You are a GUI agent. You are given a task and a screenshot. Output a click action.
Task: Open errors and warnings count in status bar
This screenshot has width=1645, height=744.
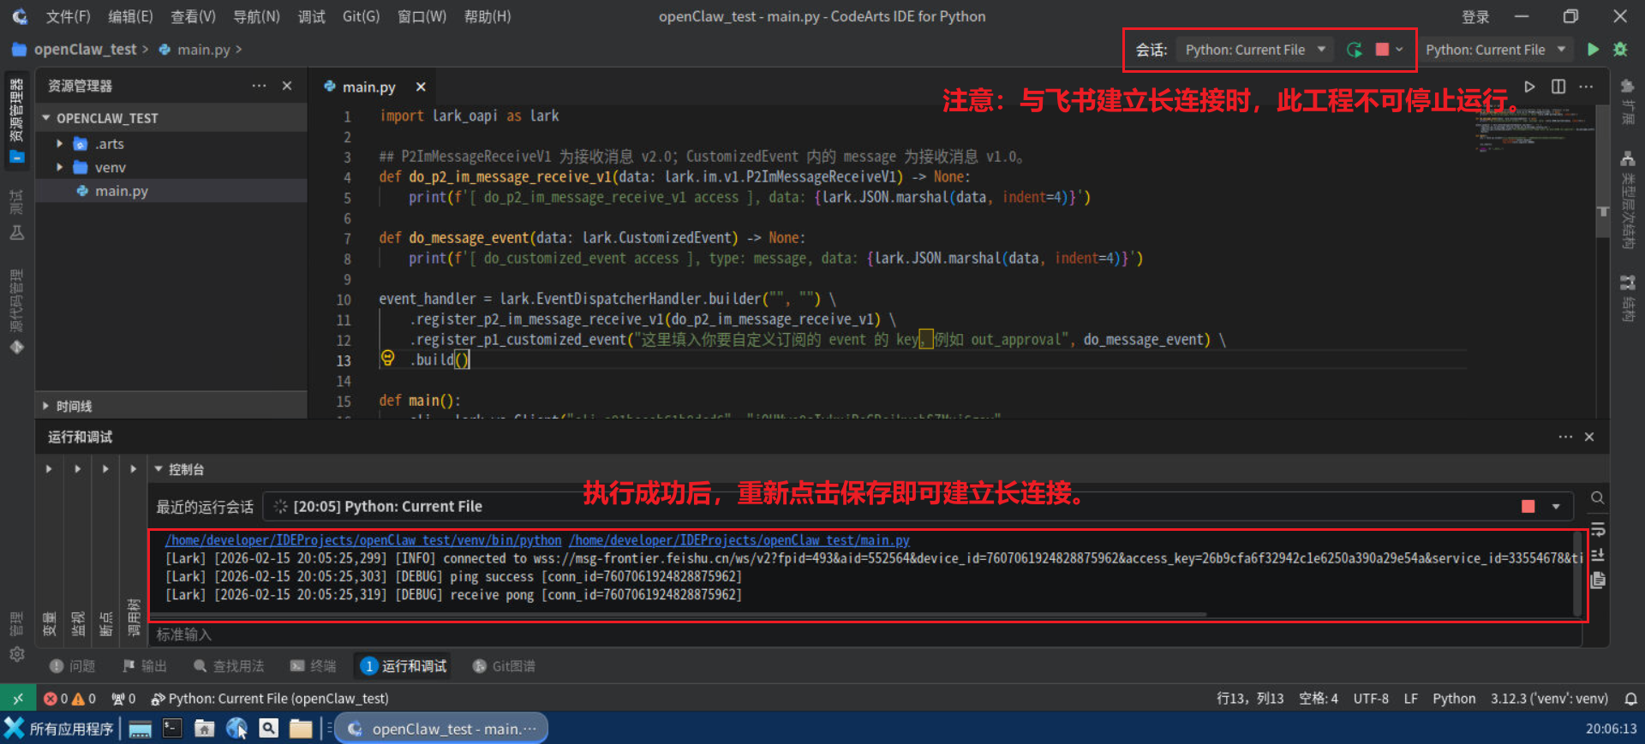pyautogui.click(x=69, y=699)
